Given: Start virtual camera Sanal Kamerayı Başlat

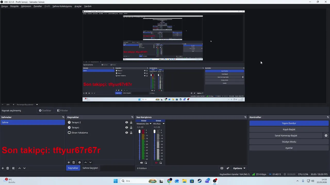Looking at the screenshot, I should pos(286,135).
